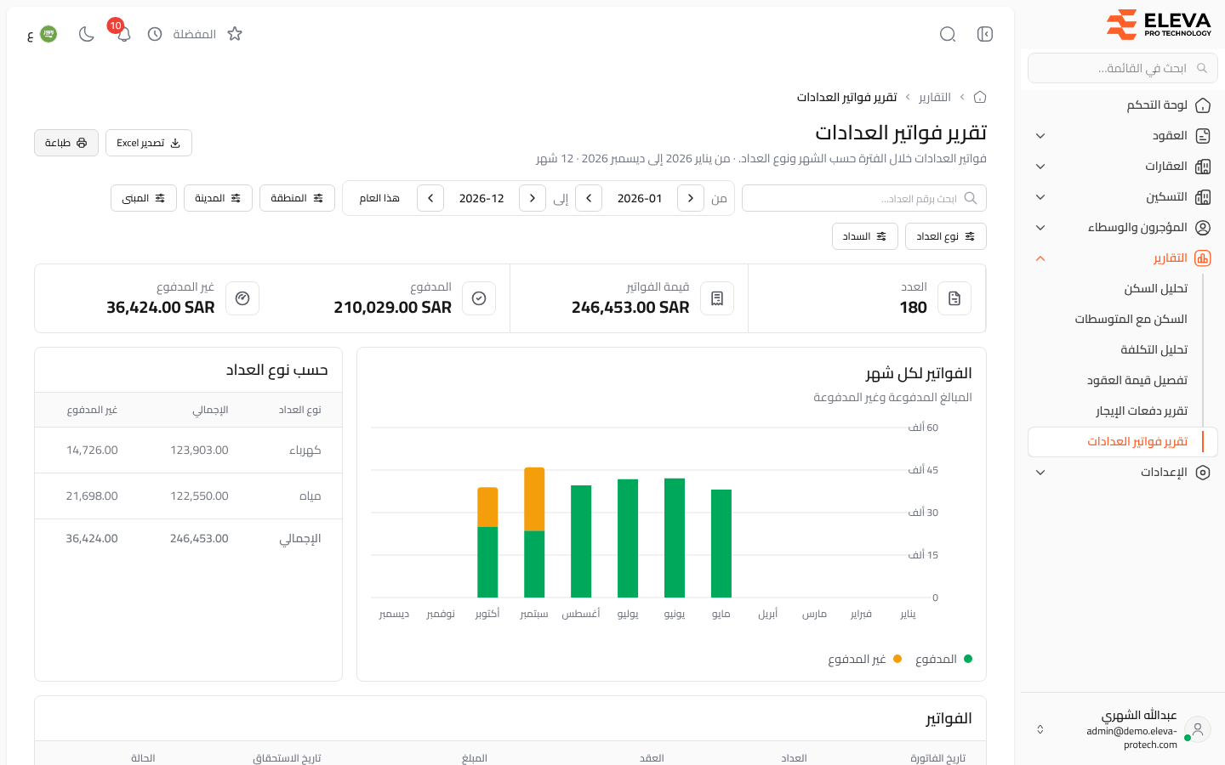Expand the التسكين menu chevron
Screen dimensions: 1225x765
(1040, 197)
